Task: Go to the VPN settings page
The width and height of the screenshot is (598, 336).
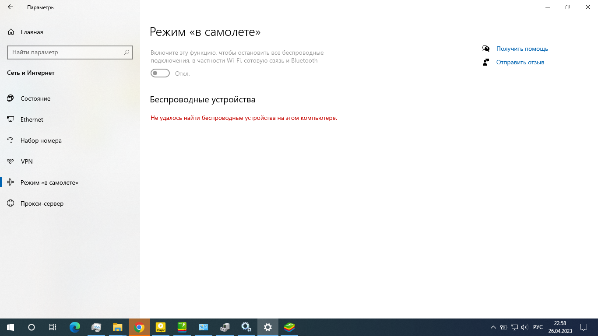Action: tap(70, 161)
